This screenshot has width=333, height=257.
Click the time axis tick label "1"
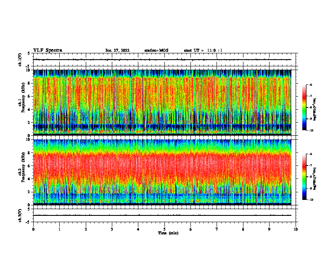(59, 229)
